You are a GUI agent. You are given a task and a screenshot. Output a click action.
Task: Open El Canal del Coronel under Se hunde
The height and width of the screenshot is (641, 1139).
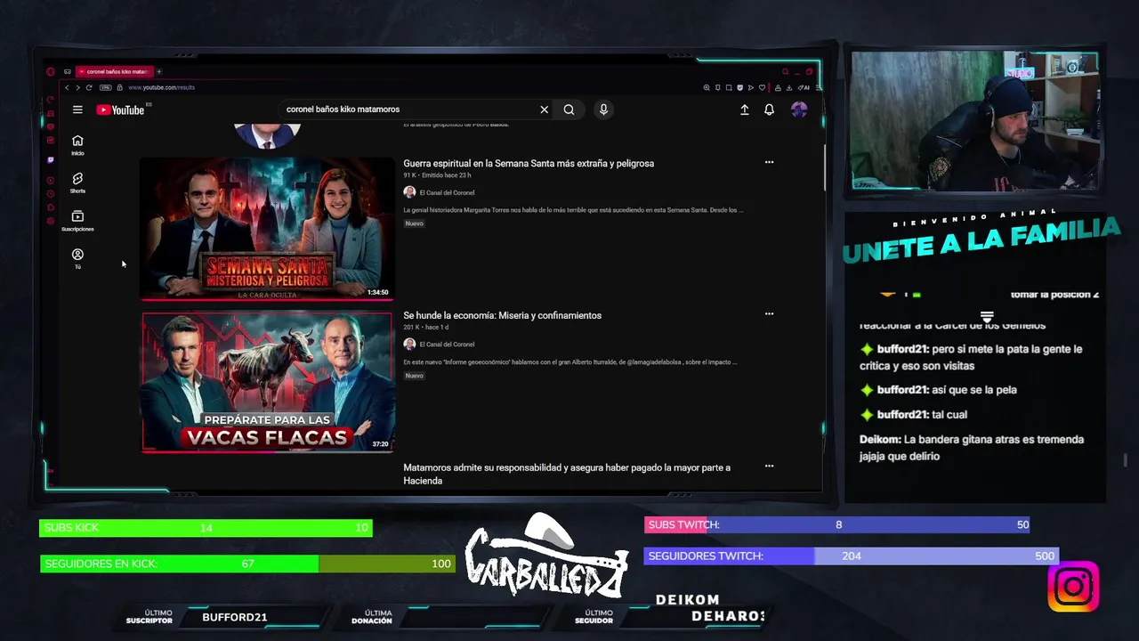pyautogui.click(x=447, y=344)
